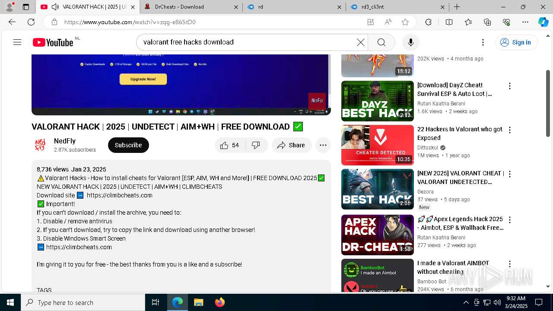Image resolution: width=553 pixels, height=311 pixels.
Task: Open Rutan Ksatria Berani channel under DayZ video
Action: point(441,104)
